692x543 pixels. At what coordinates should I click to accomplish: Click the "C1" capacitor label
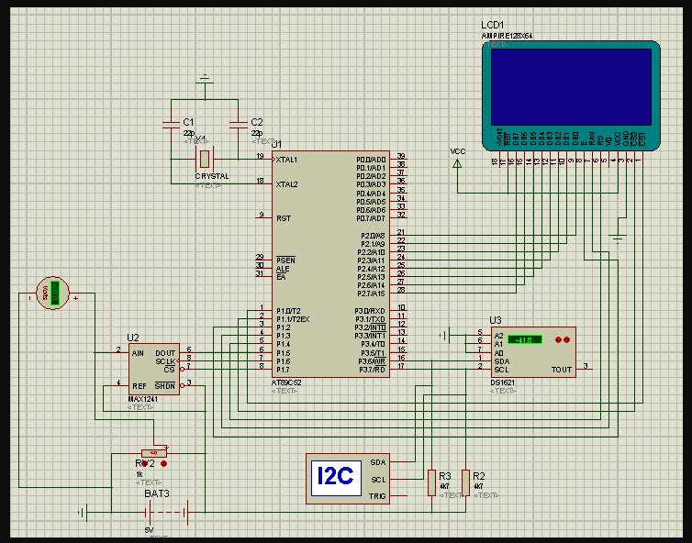tap(188, 122)
